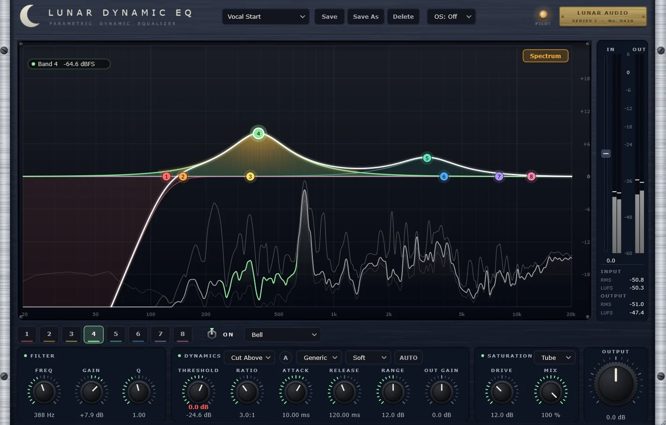The image size is (666, 425).
Task: Switch to band 5 tab
Action: (116, 335)
